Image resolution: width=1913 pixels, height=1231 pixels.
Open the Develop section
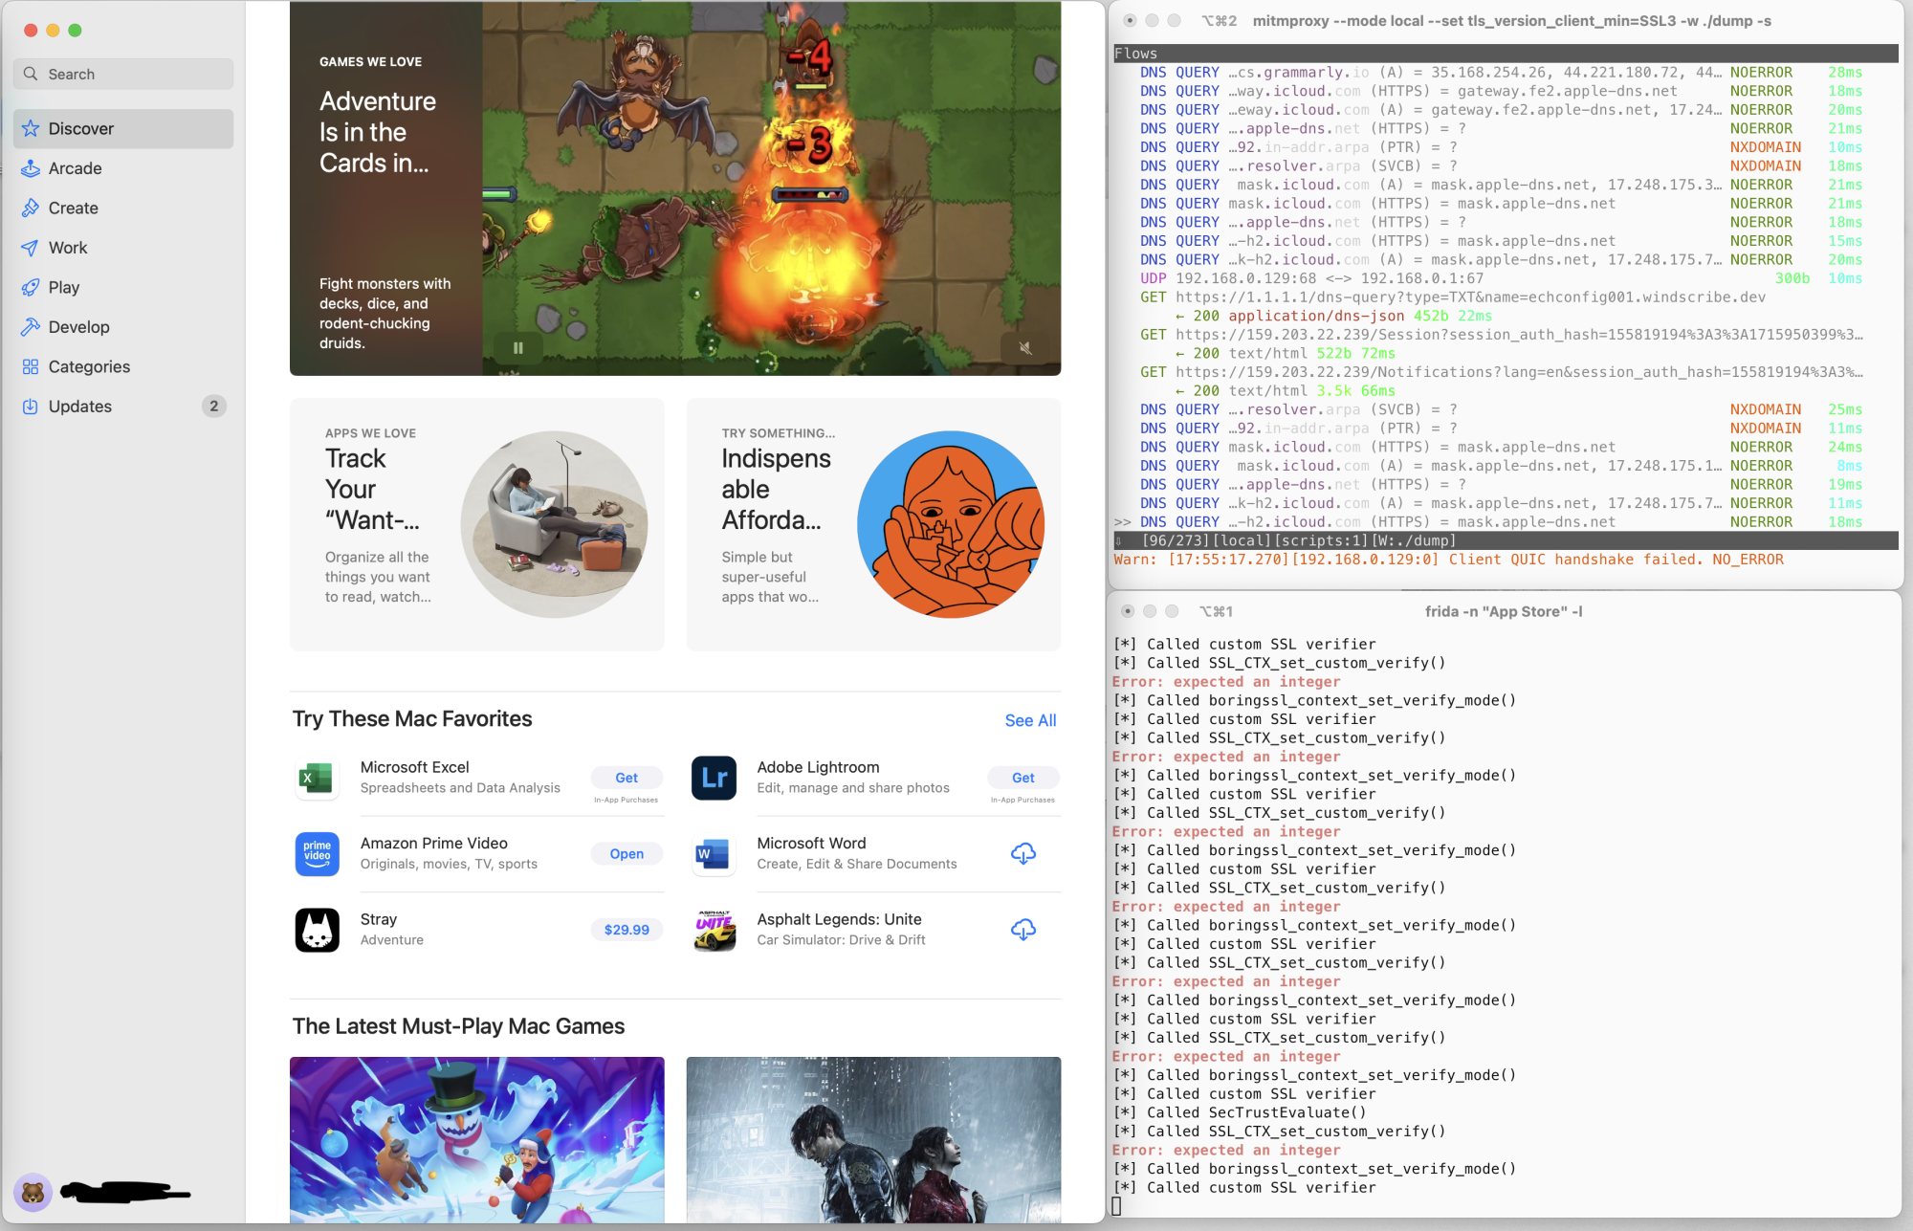click(123, 327)
